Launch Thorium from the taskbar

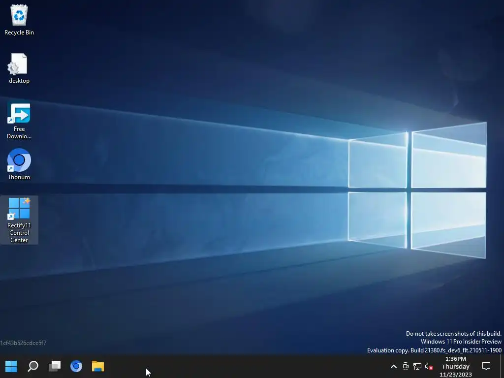coord(76,366)
